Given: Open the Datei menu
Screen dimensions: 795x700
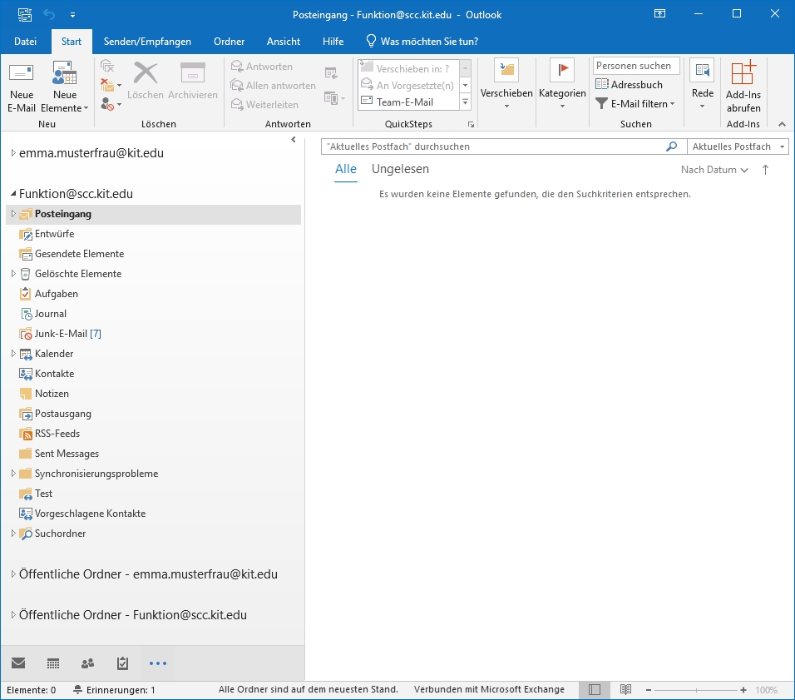Looking at the screenshot, I should pyautogui.click(x=26, y=42).
